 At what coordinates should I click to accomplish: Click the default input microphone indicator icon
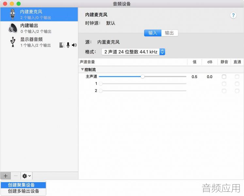(68, 45)
